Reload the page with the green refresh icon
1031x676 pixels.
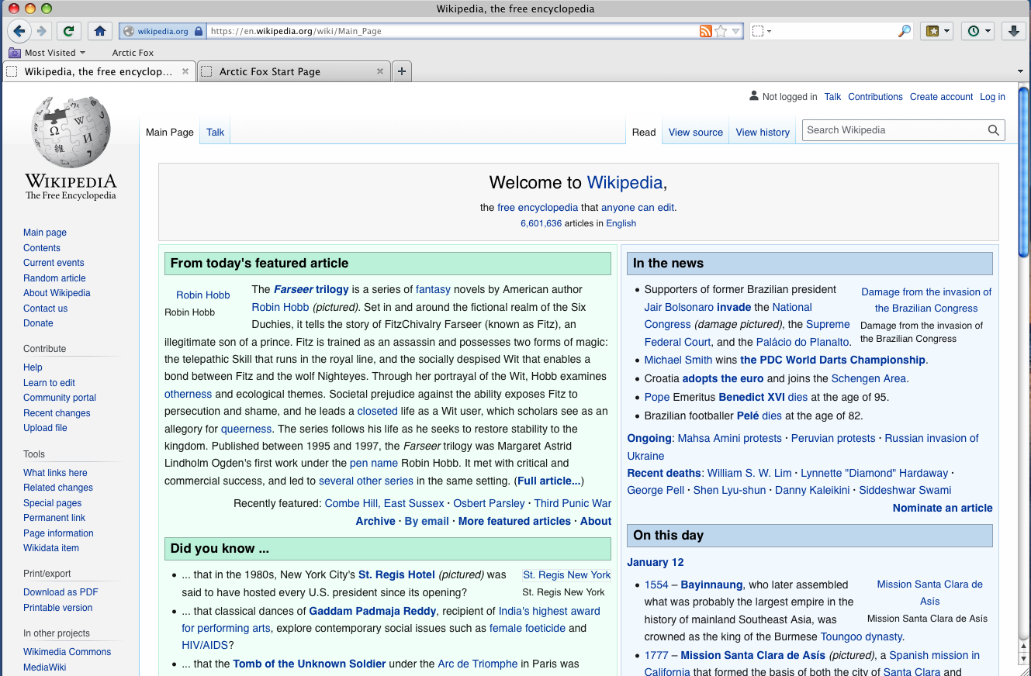pyautogui.click(x=68, y=31)
